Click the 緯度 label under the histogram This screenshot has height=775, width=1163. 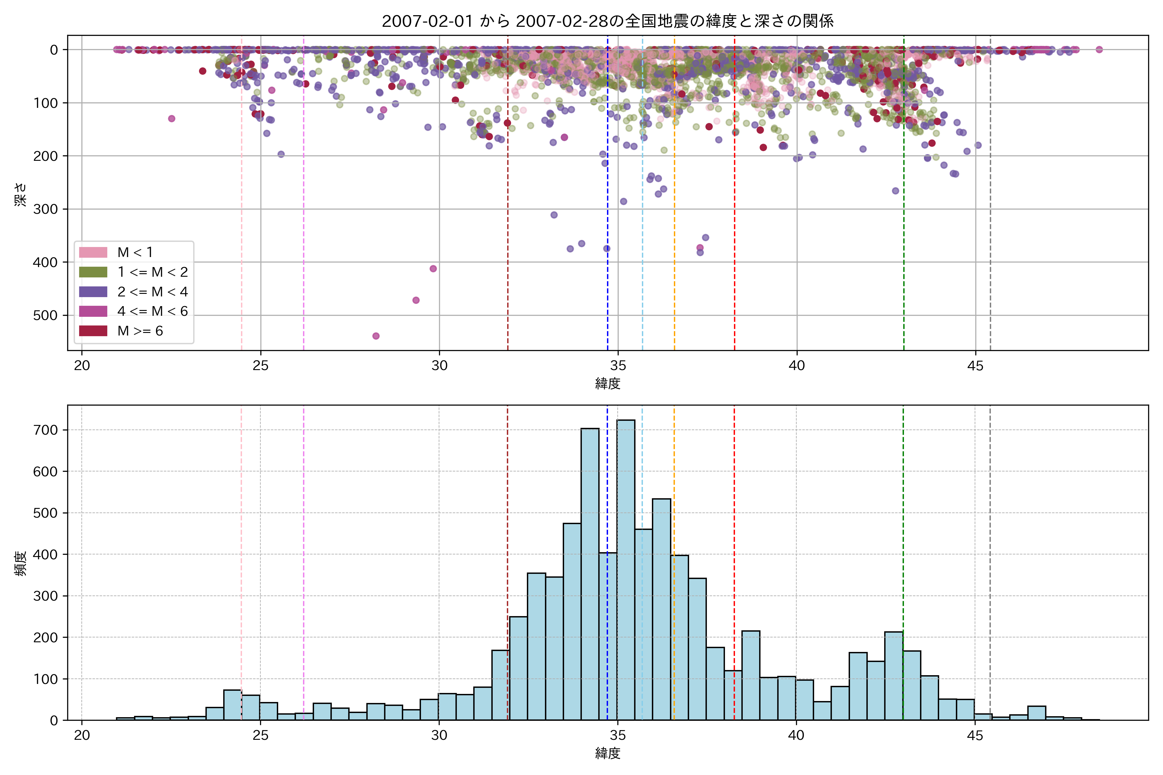608,753
